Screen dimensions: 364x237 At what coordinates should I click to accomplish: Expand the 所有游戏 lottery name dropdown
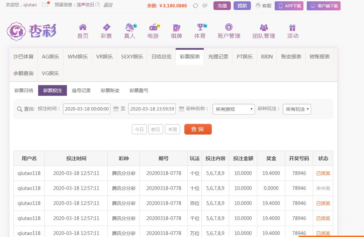(x=234, y=109)
